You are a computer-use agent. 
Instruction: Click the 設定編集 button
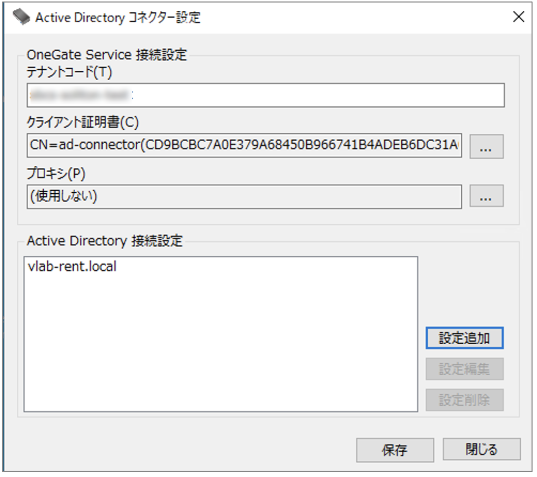(x=464, y=369)
